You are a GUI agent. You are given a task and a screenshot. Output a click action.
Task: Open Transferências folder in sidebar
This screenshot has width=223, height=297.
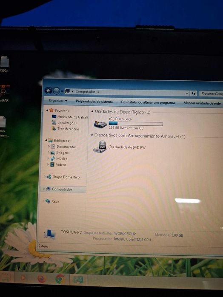pos(69,129)
